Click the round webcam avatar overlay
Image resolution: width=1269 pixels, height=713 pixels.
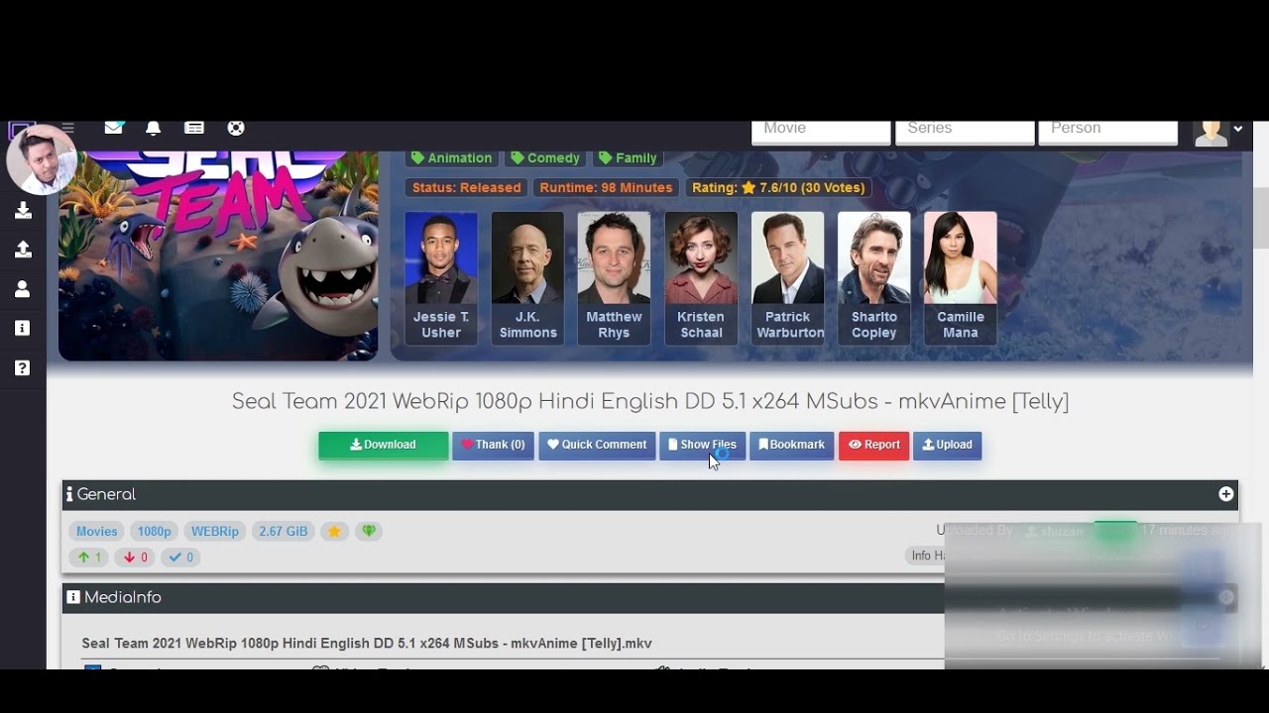[x=42, y=160]
